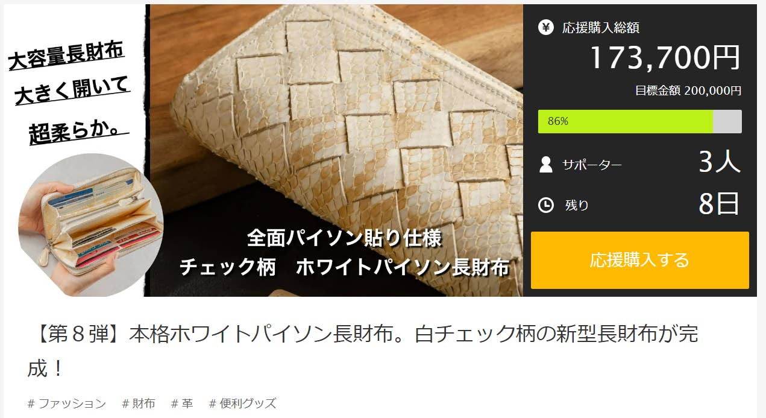Click the gray unfilled part of progress bar
766x418 pixels.
pos(727,121)
